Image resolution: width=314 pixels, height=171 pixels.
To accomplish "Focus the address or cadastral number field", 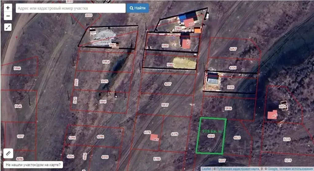I will (71, 8).
